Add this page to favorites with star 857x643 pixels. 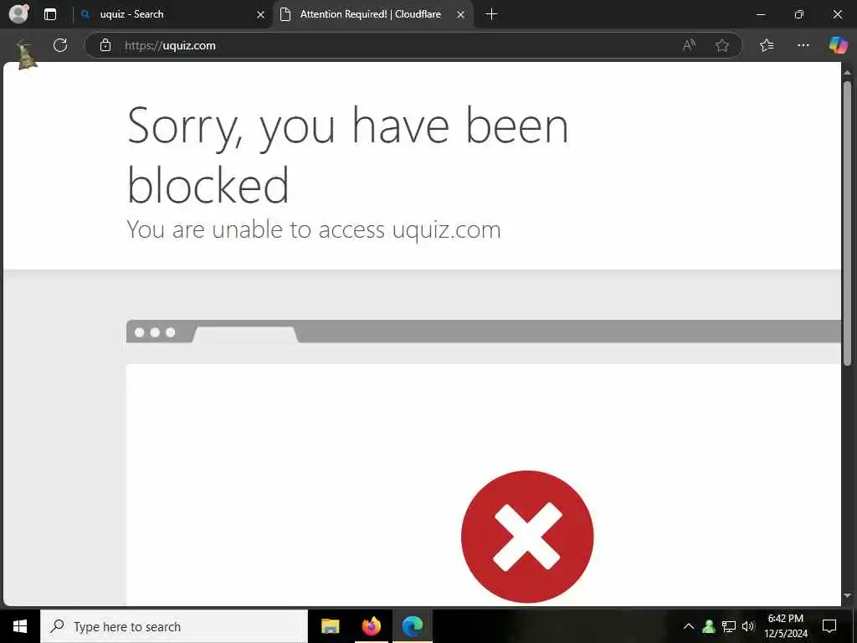pos(722,45)
